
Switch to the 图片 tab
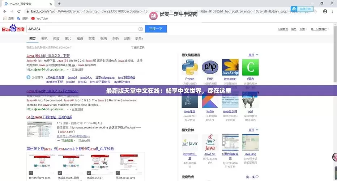tap(68, 38)
